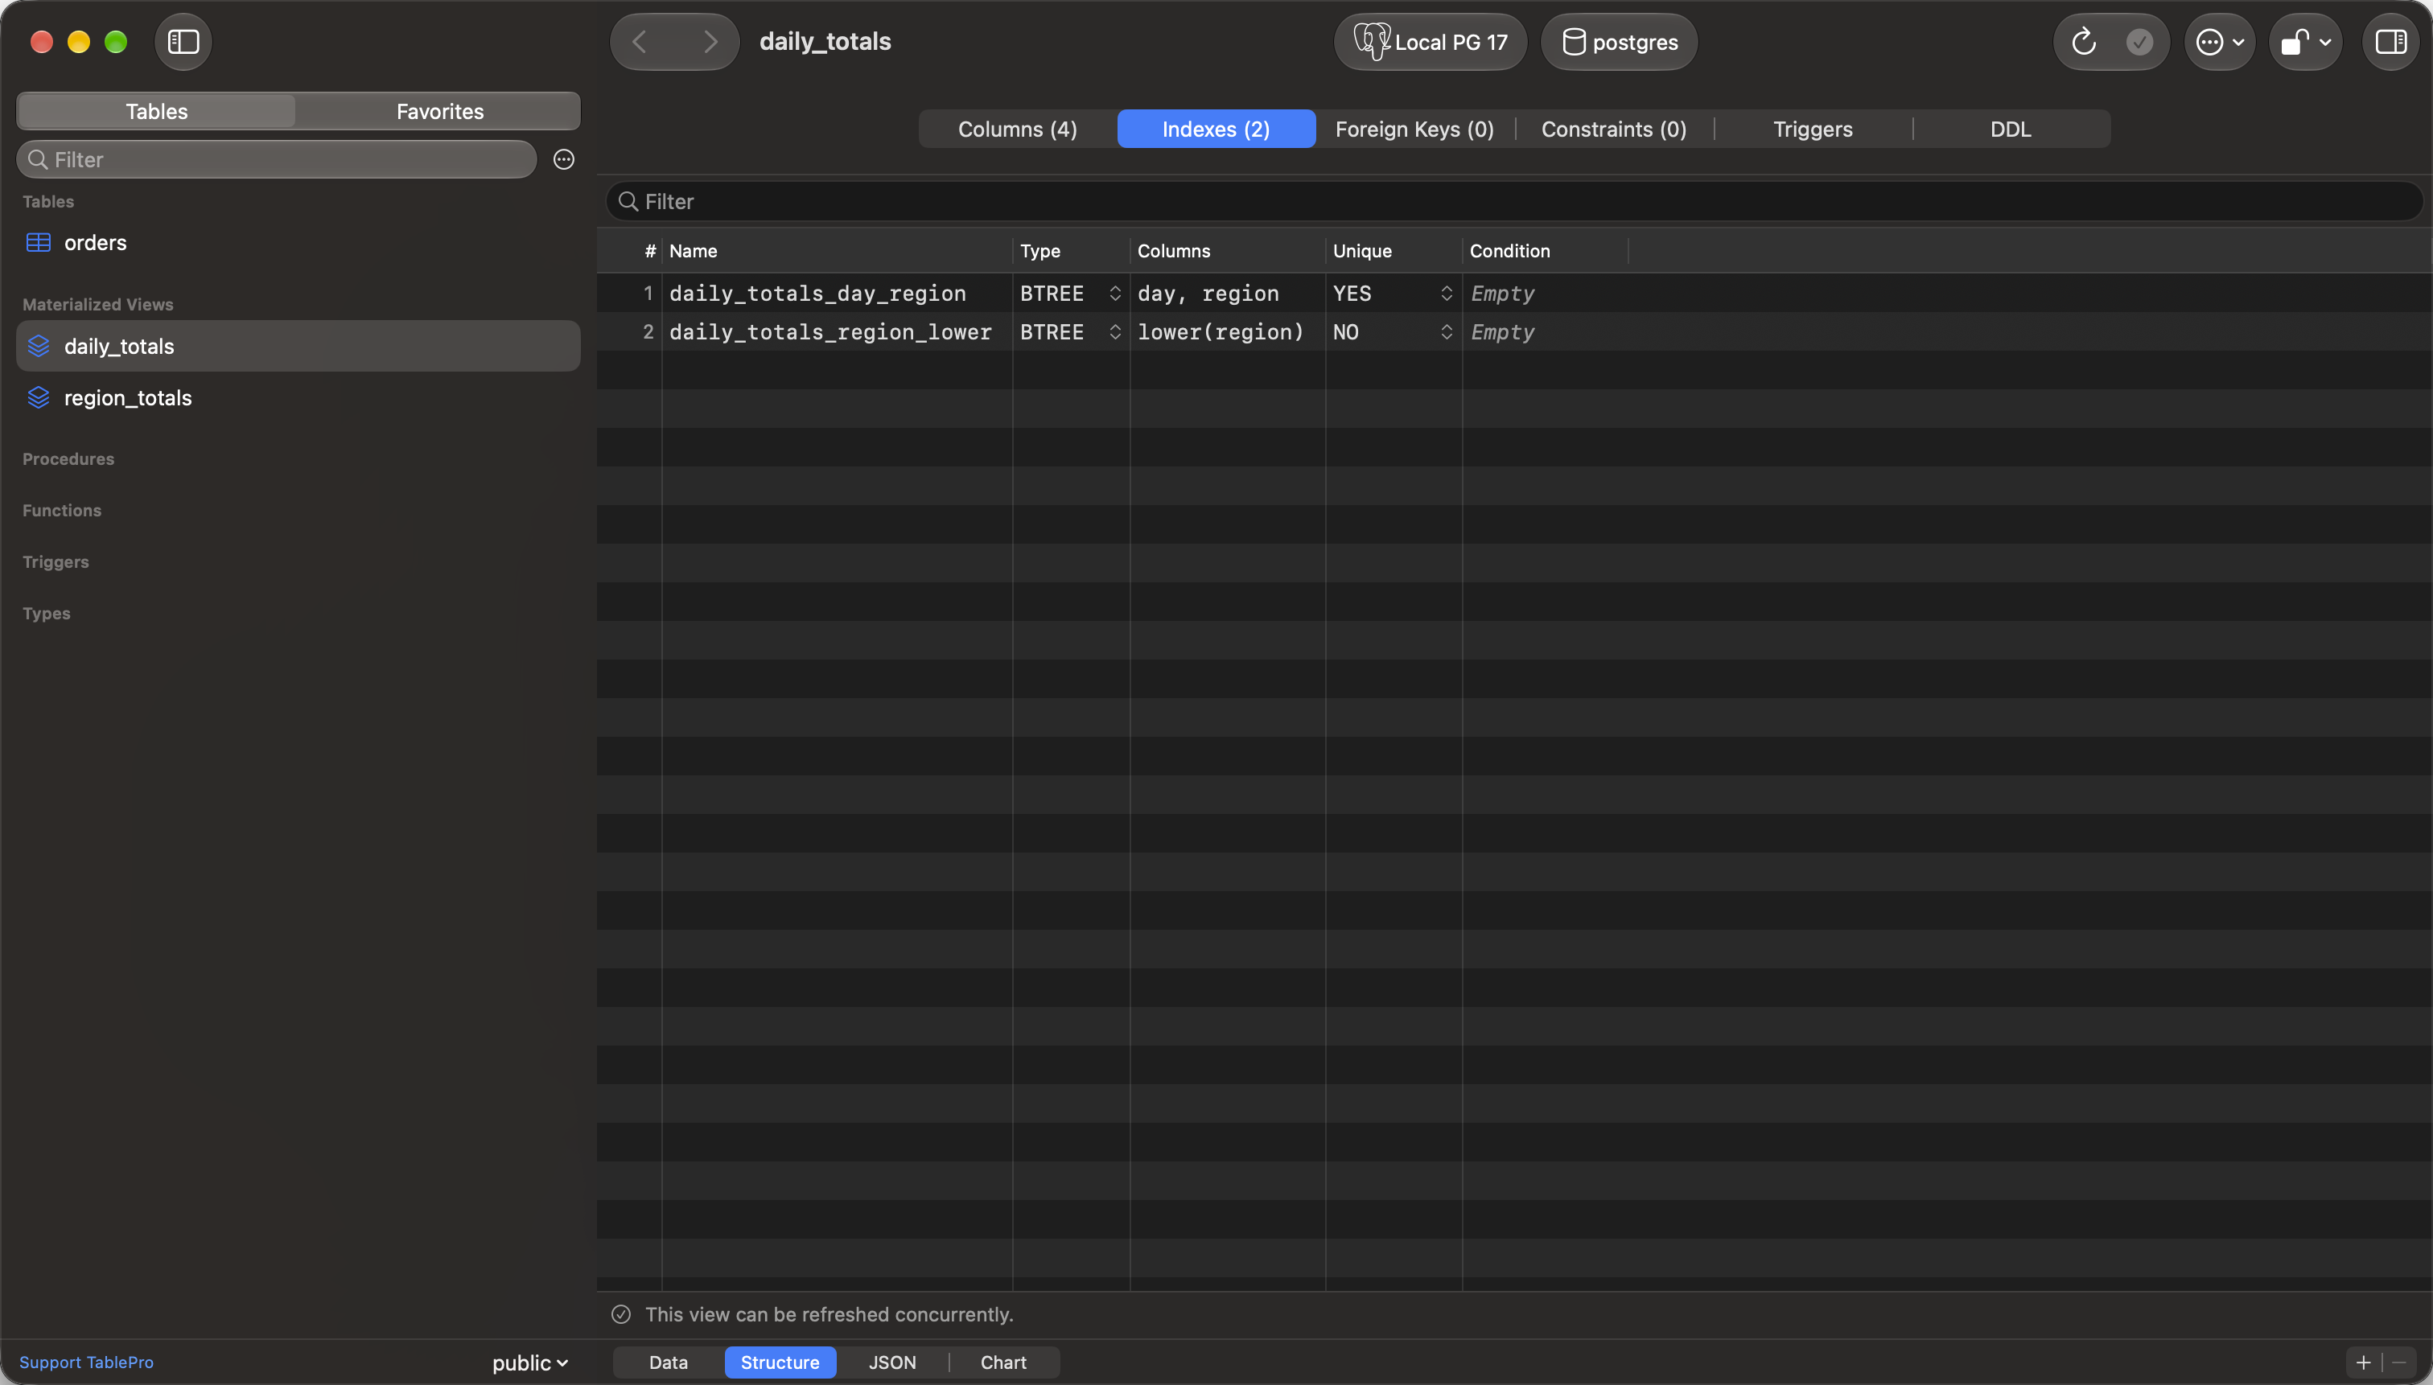Image resolution: width=2433 pixels, height=1385 pixels.
Task: Open sidebar filter options ellipsis icon
Action: coord(563,160)
